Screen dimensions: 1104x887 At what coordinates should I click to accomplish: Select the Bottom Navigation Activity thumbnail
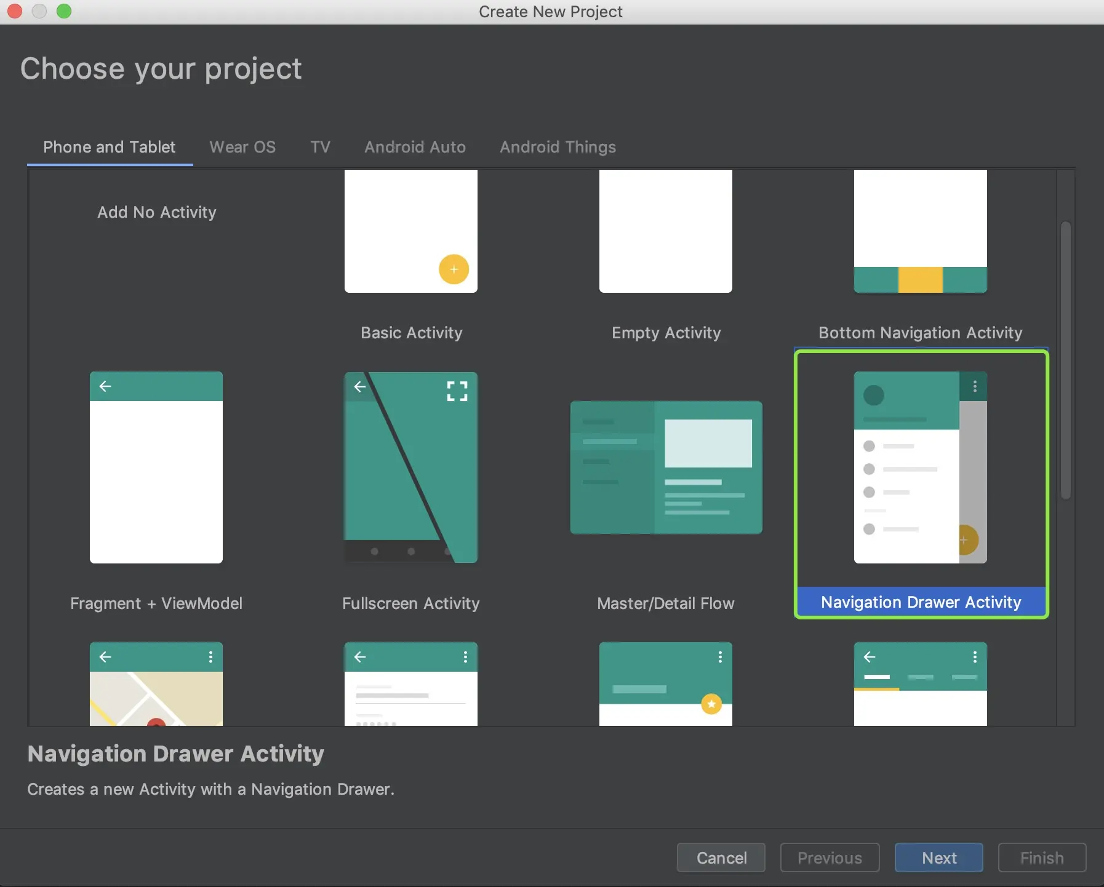(921, 231)
